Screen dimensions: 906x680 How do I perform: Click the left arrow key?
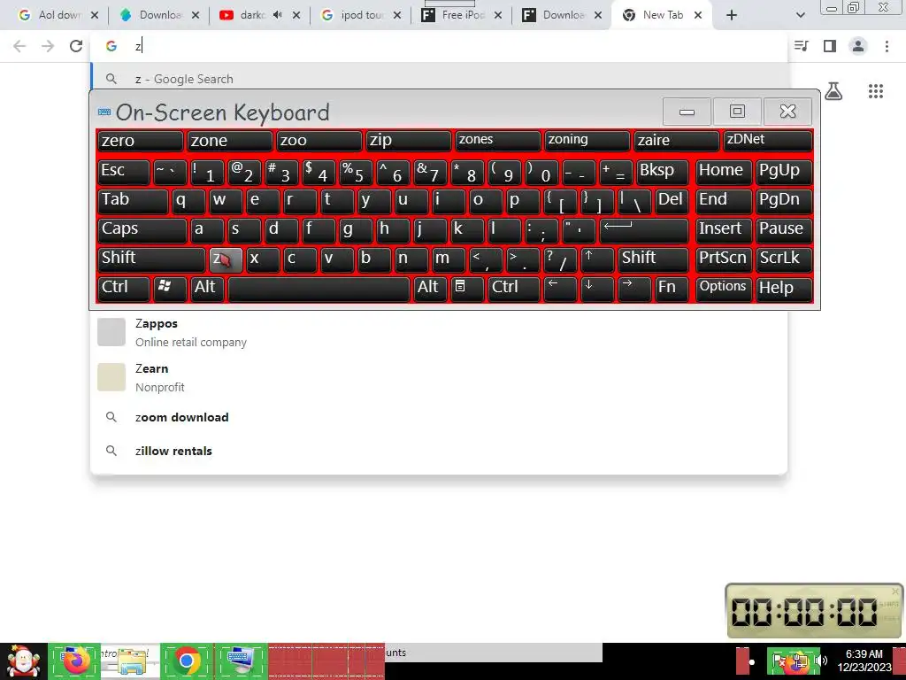coord(560,288)
